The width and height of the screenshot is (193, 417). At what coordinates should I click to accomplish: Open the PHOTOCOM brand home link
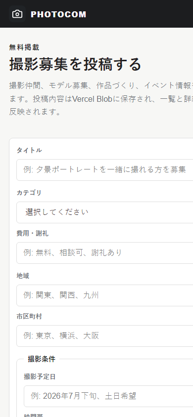[x=48, y=14]
